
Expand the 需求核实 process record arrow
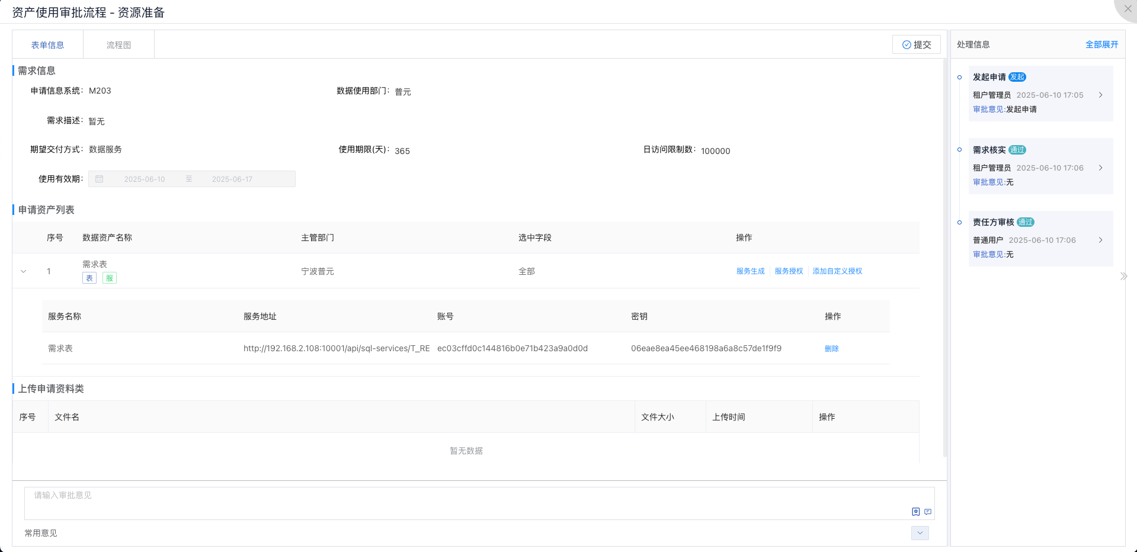point(1100,168)
